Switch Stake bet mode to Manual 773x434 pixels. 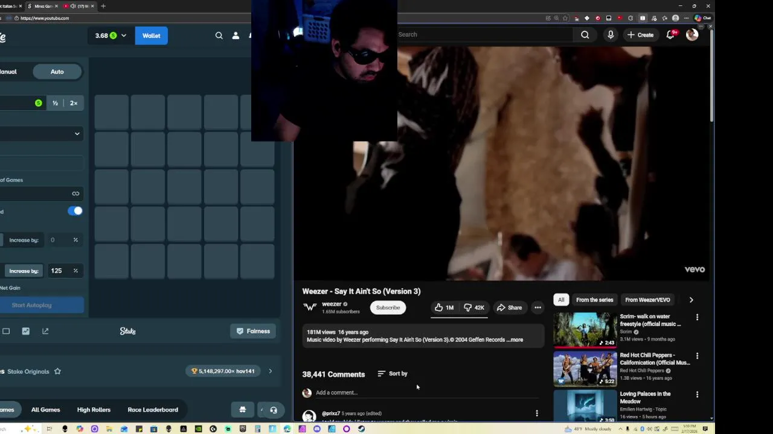point(8,72)
